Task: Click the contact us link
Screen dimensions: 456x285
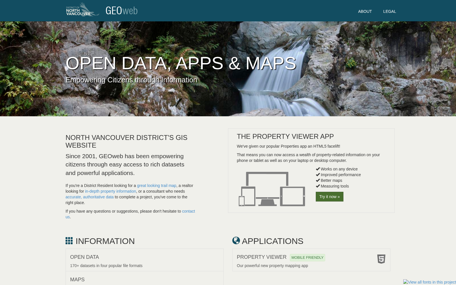Action: coord(188,211)
